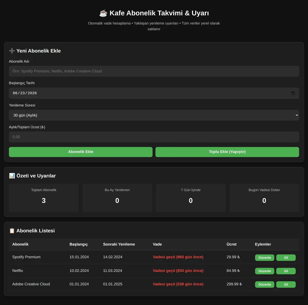Click the 15.01.2024 start date
308x305 pixels.
(x=79, y=257)
